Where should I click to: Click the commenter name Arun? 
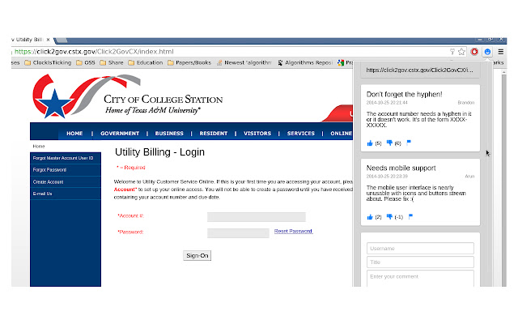tap(469, 177)
